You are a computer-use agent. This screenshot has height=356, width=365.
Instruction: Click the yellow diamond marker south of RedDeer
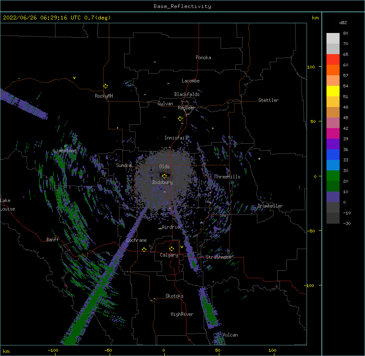pyautogui.click(x=180, y=119)
